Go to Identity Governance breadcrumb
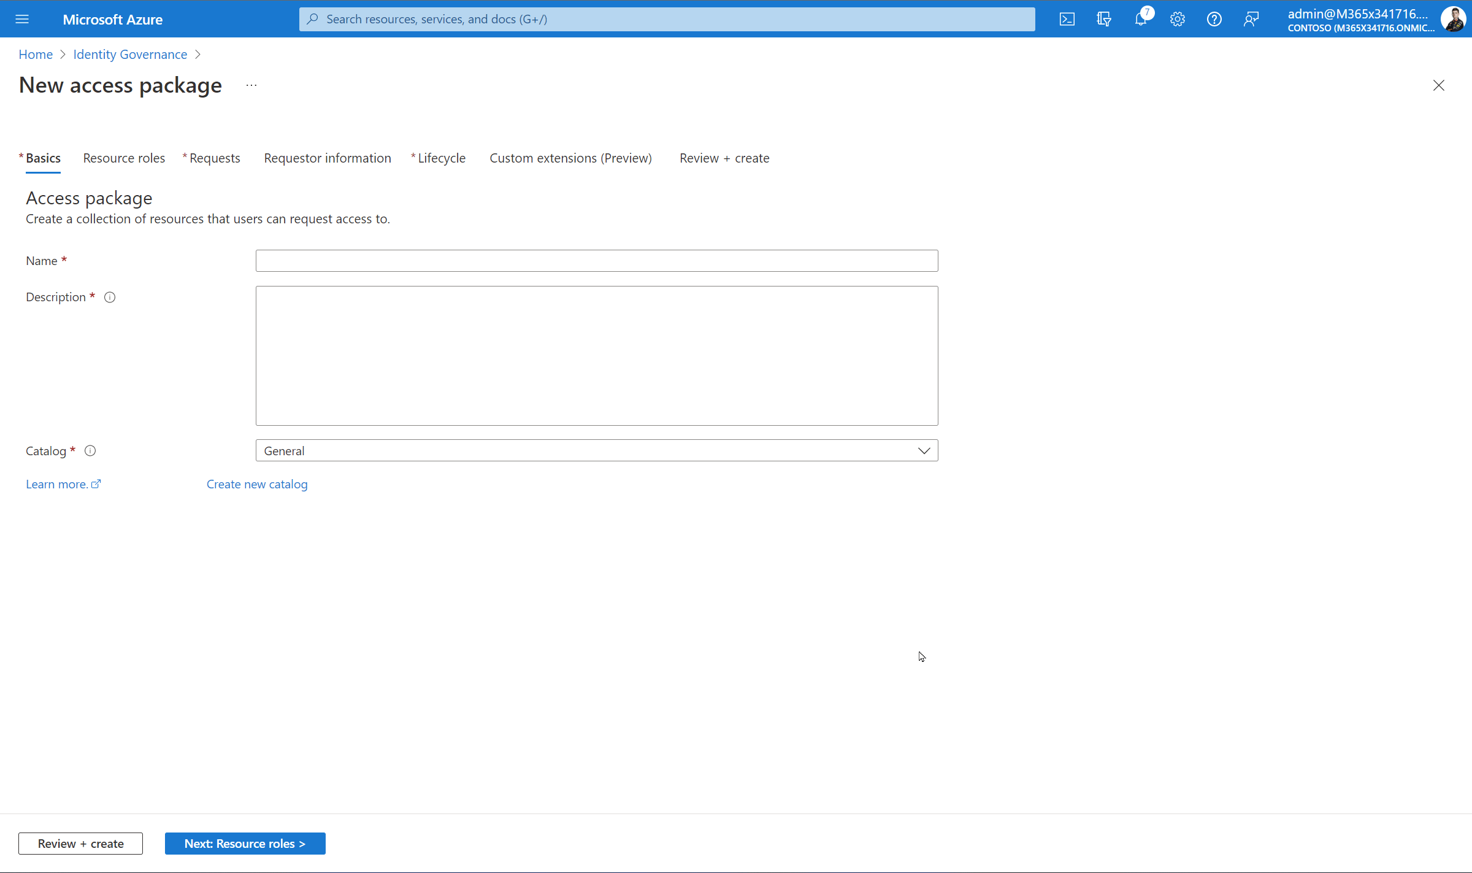The width and height of the screenshot is (1472, 873). [130, 55]
